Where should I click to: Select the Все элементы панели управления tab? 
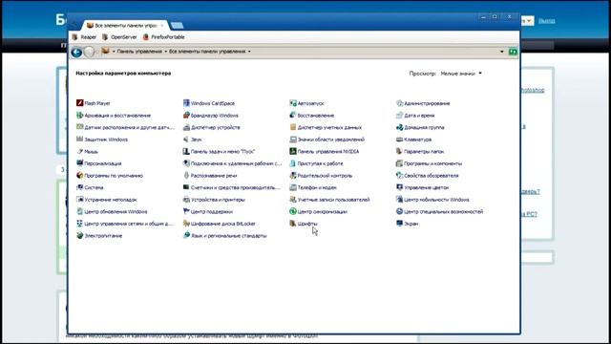point(125,26)
